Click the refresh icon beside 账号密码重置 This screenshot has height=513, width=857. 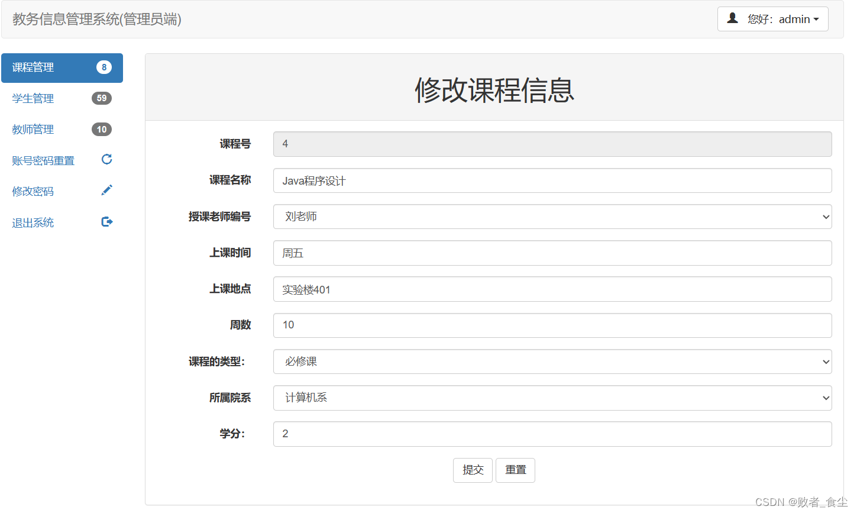[107, 159]
